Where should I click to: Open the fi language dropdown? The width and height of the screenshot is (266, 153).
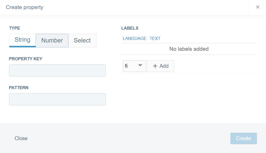134,66
